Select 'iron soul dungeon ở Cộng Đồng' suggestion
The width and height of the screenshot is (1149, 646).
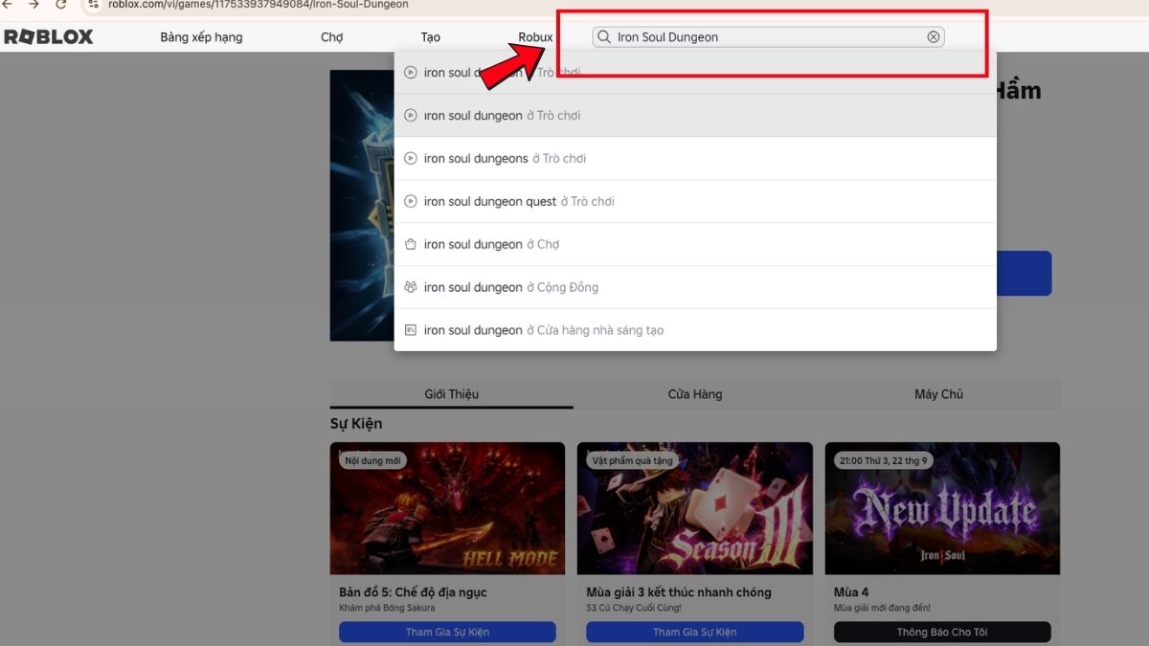point(695,287)
